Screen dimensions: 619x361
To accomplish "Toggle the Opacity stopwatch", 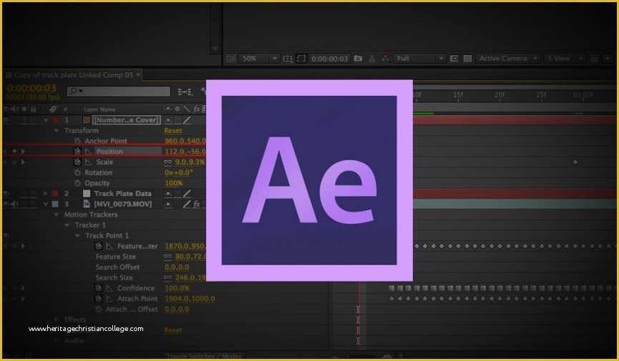I will click(77, 183).
